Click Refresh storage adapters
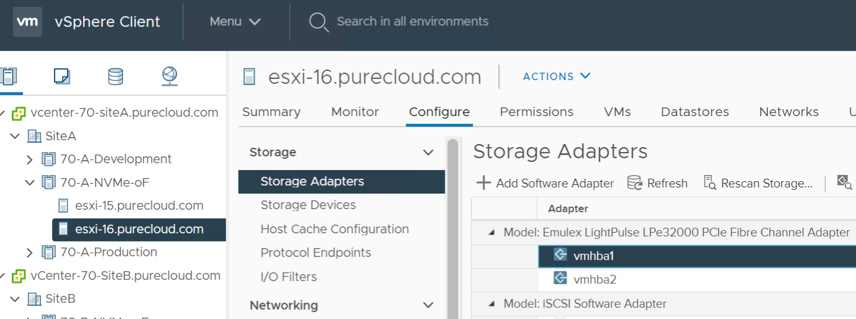Image resolution: width=856 pixels, height=319 pixels. [x=657, y=183]
